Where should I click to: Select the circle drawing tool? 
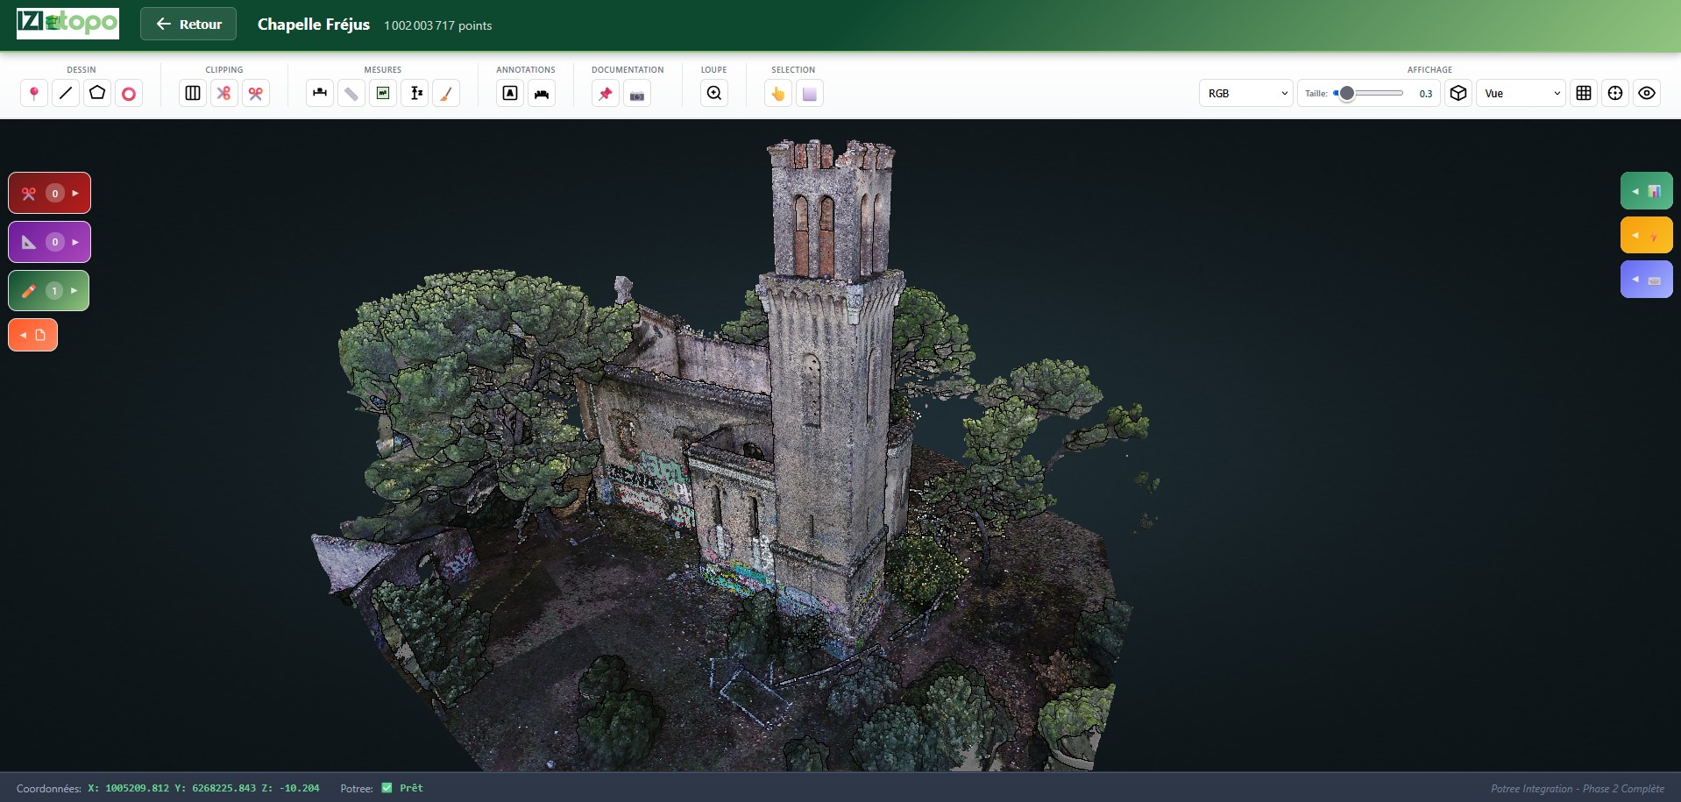pos(129,93)
